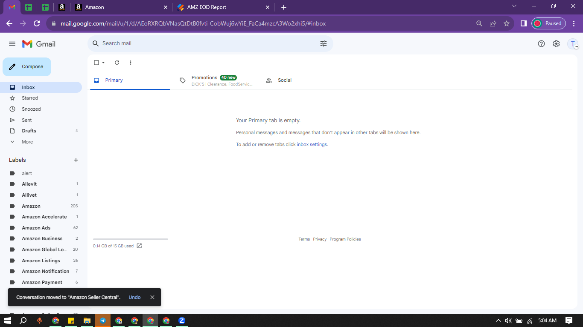This screenshot has width=583, height=327.
Task: Open the Amazon Ads label
Action: click(x=41, y=228)
